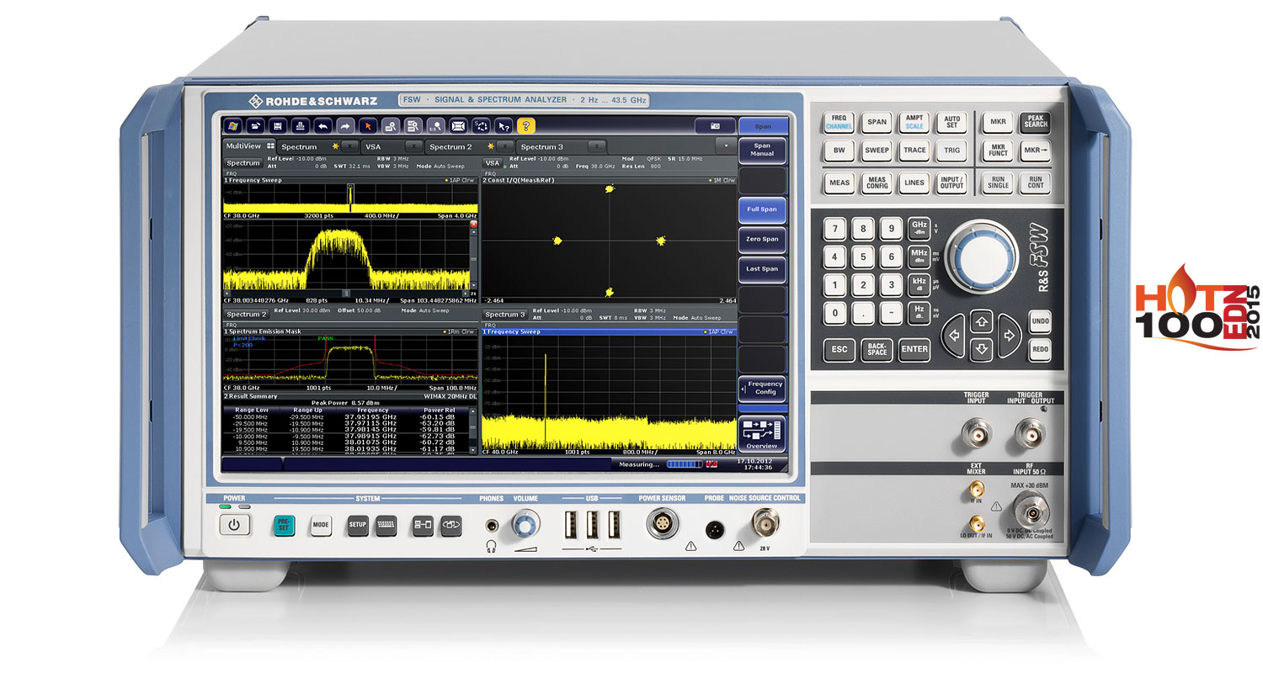Tap the kHz unit key

point(919,284)
